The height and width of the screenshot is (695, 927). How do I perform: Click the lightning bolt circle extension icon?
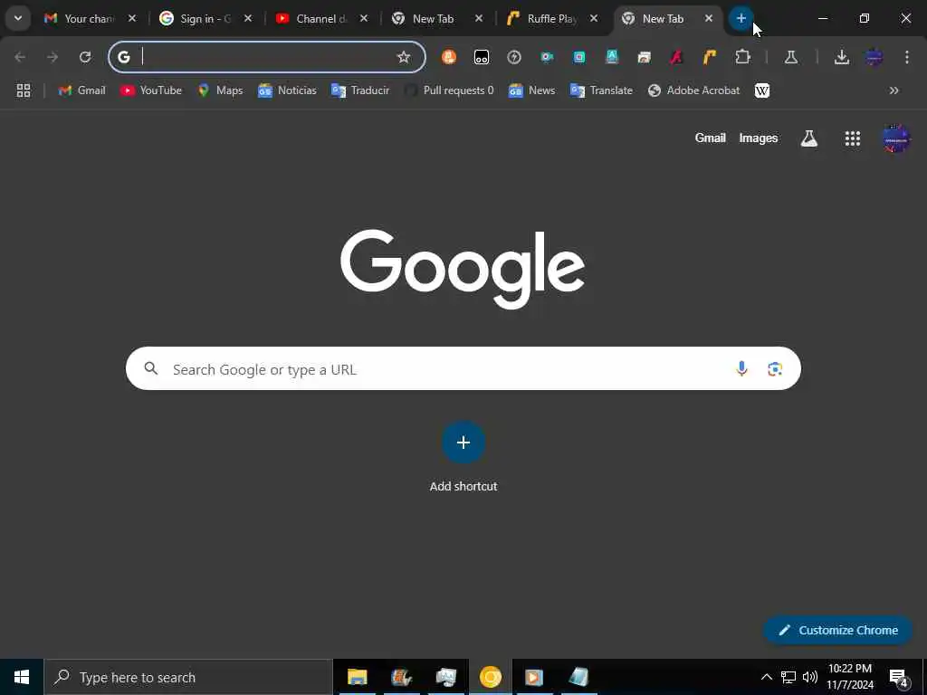click(514, 57)
